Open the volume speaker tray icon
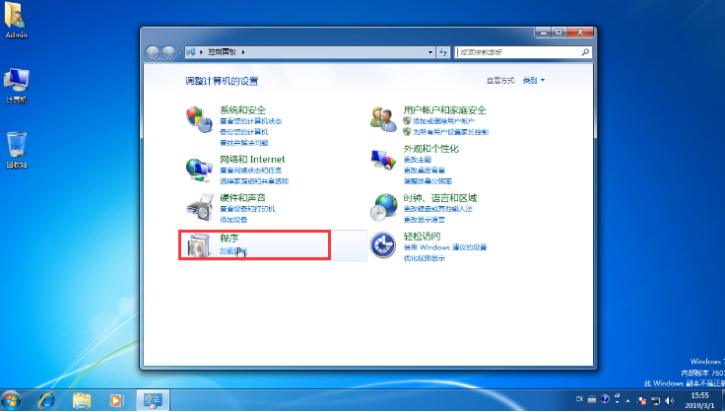Viewport: 725px width, 412px height. click(x=670, y=400)
